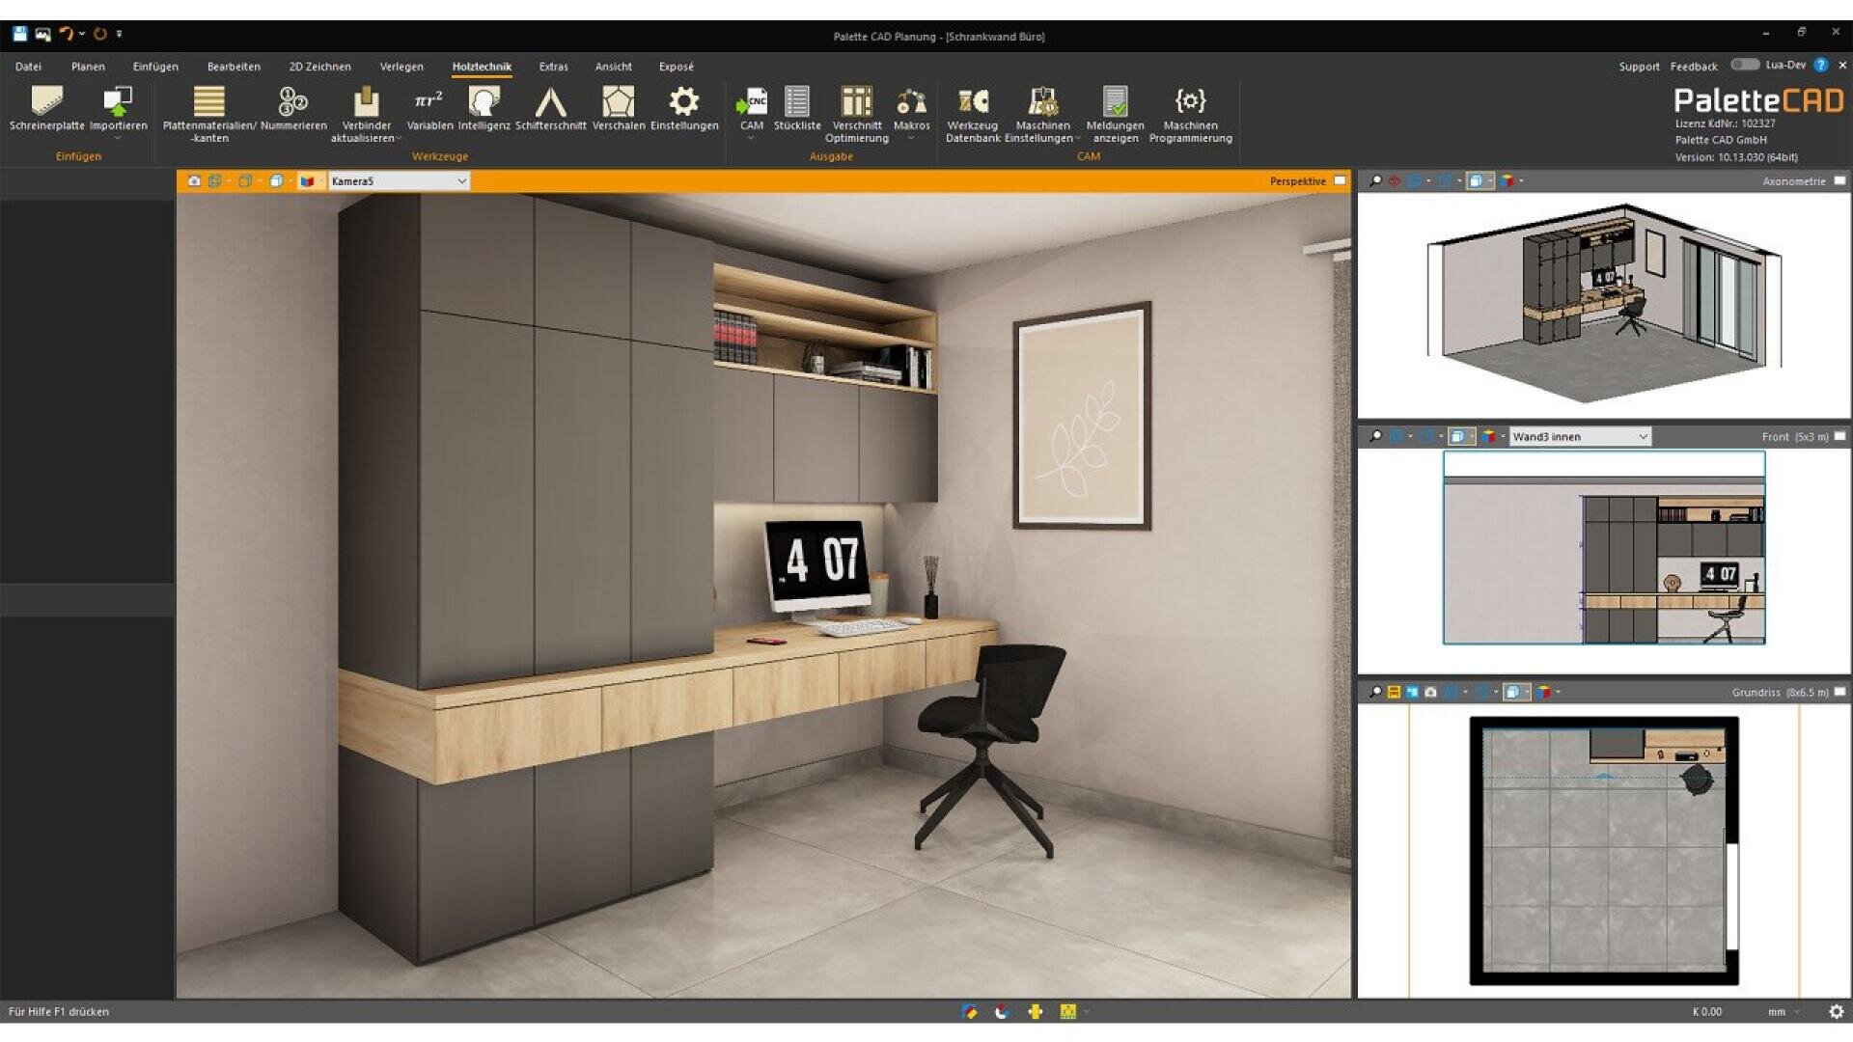
Task: Select the Nummerieren tool
Action: 292,107
